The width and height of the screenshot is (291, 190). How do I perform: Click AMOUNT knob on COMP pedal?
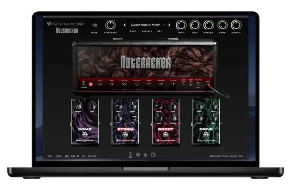[x=78, y=106]
